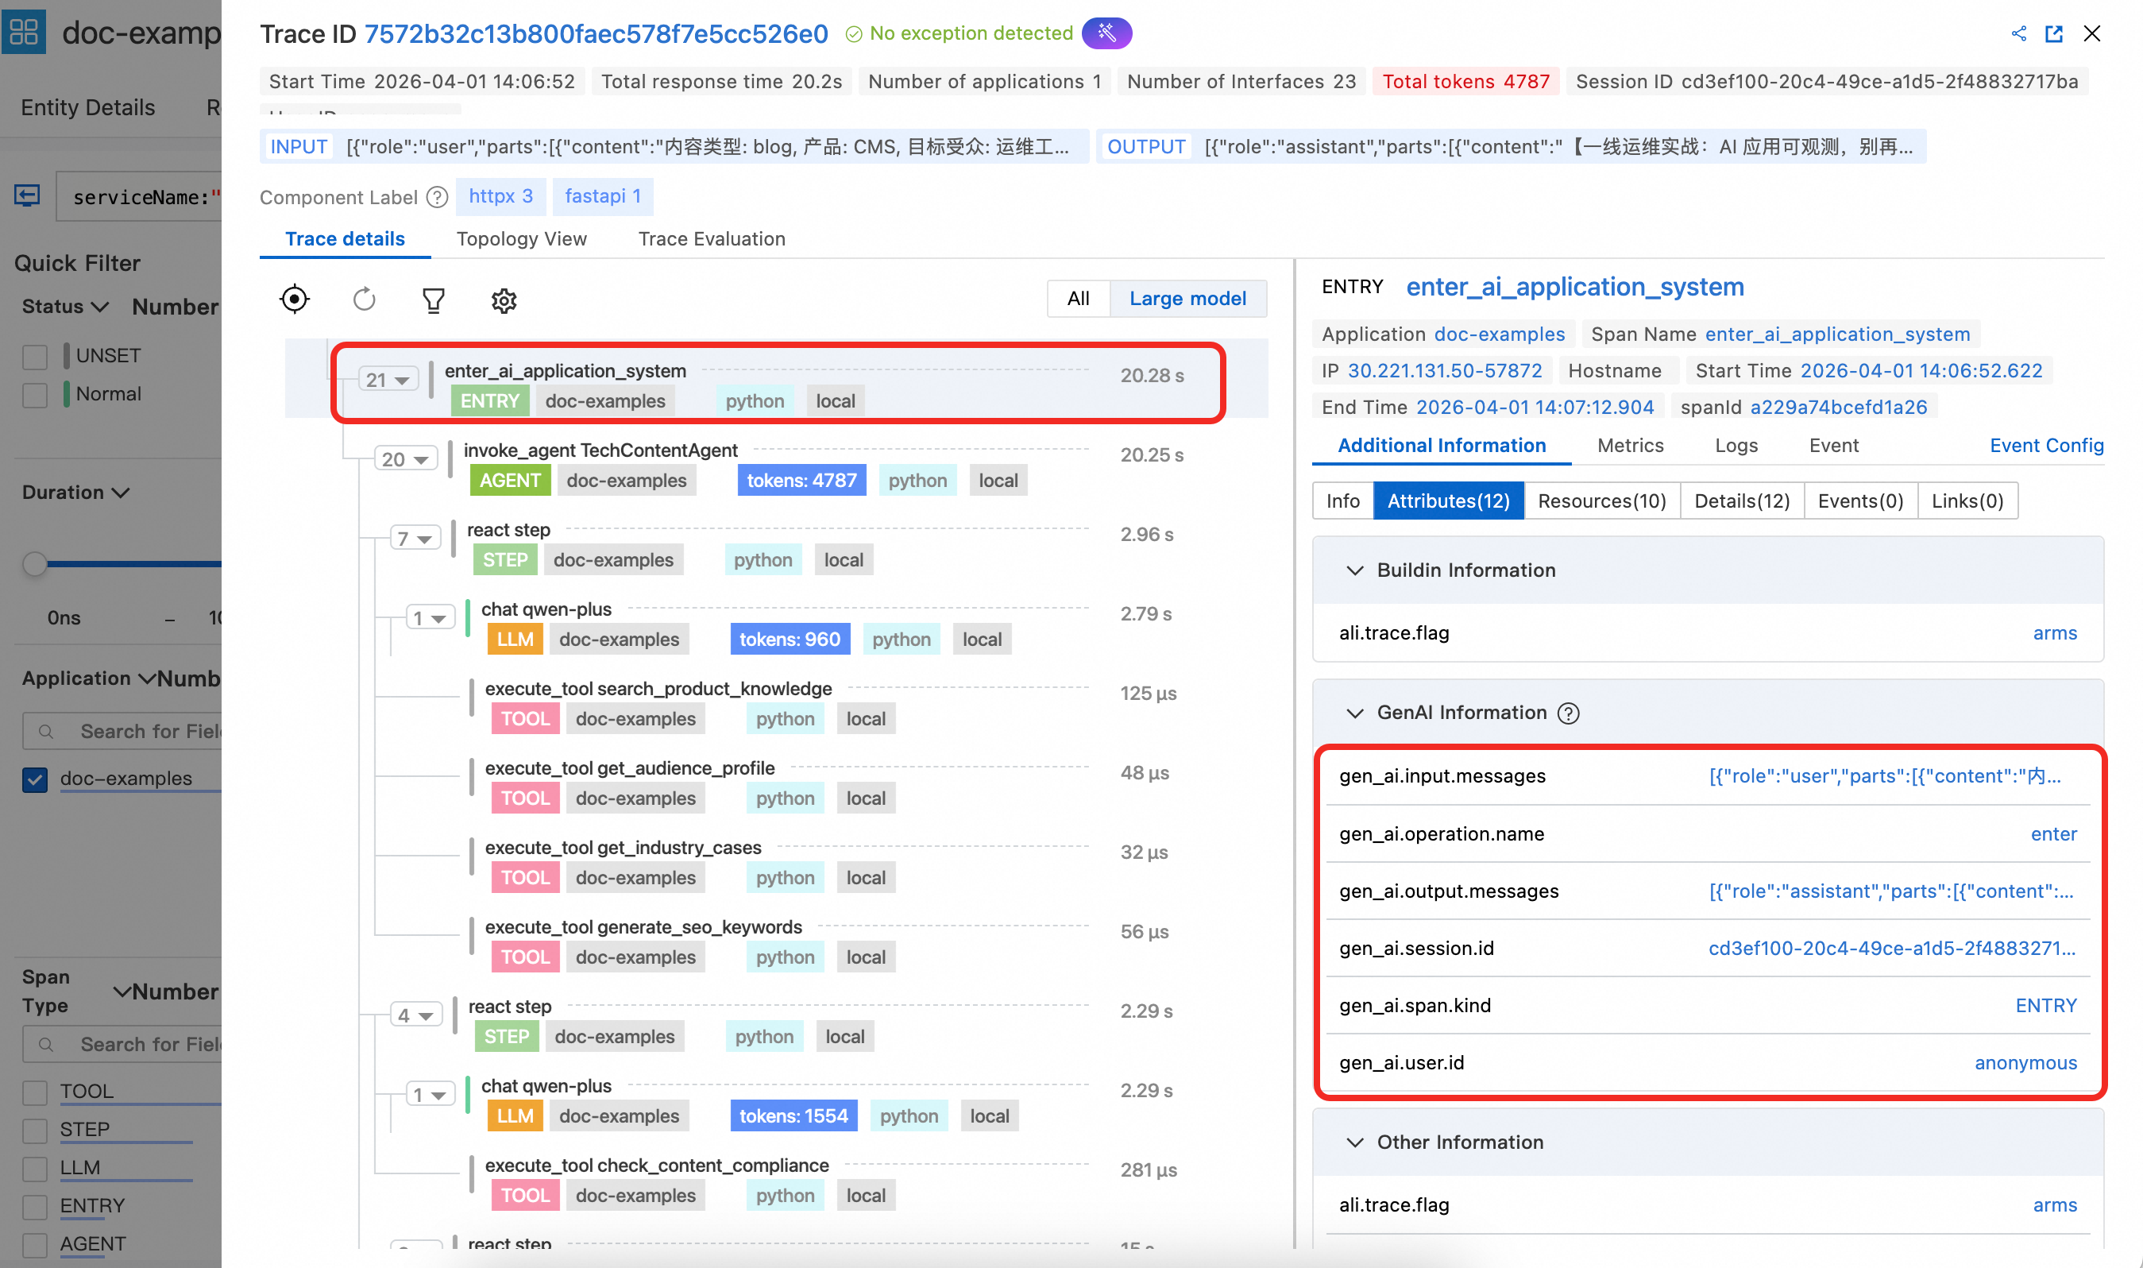
Task: Switch to the Trace Evaluation tab
Action: (x=712, y=239)
